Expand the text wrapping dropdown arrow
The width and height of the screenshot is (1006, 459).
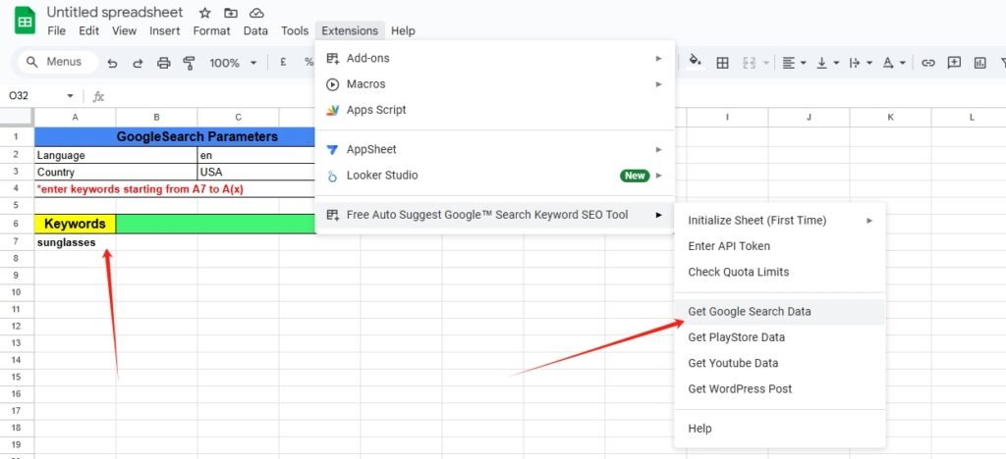869,63
